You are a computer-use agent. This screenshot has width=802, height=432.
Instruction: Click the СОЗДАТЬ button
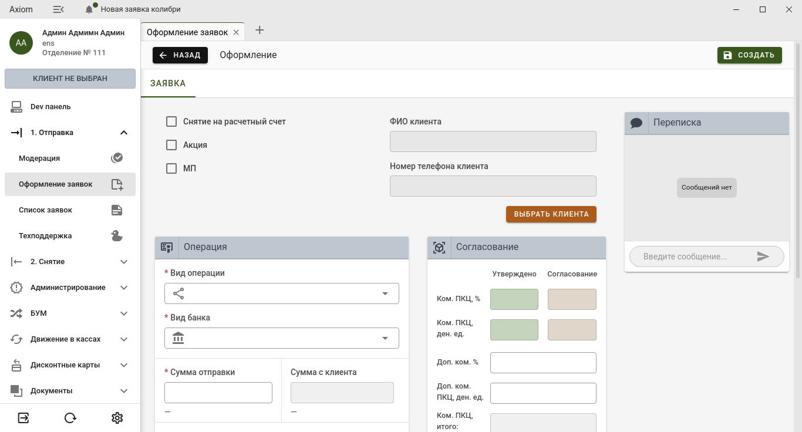tap(750, 55)
